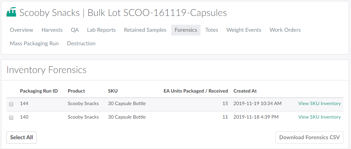The height and width of the screenshot is (149, 351).
Task: View SKU Inventory for run 140
Action: pyautogui.click(x=319, y=117)
